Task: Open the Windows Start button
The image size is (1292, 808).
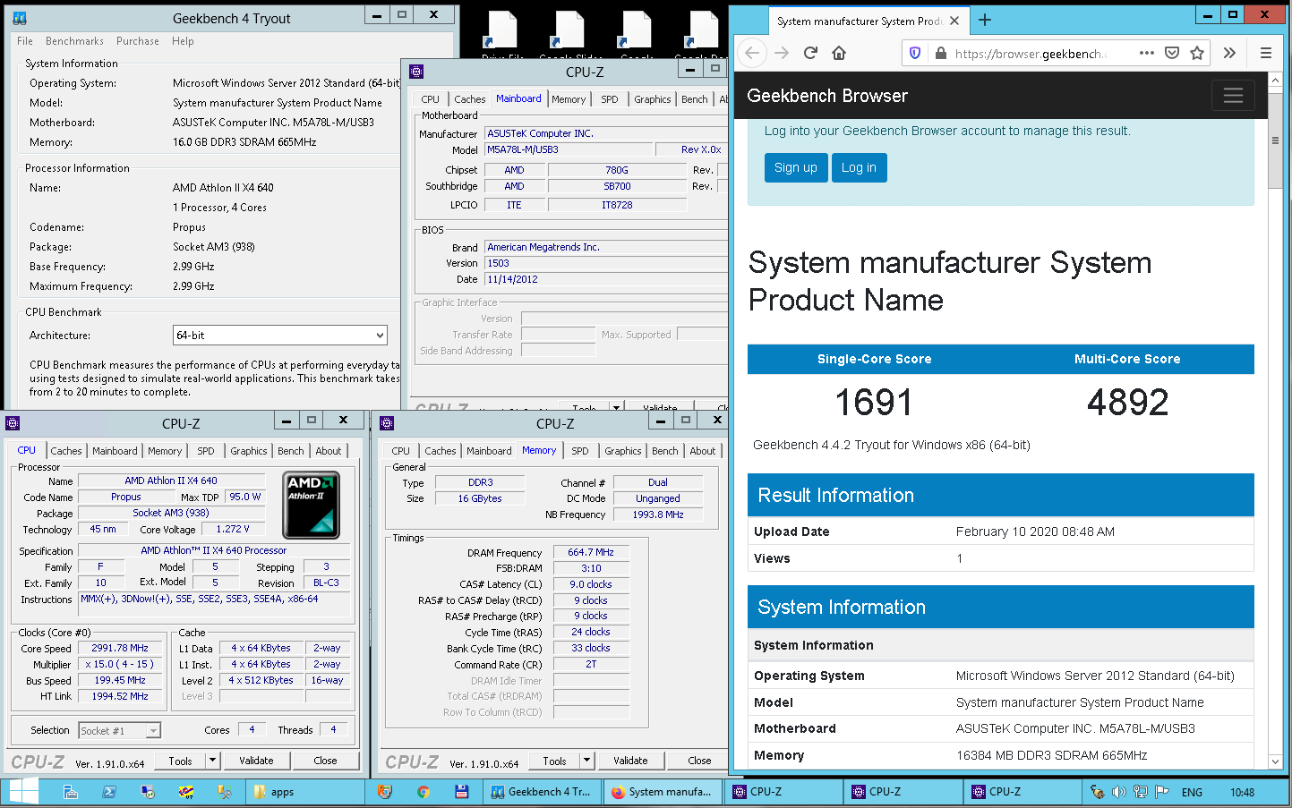Action: (x=23, y=792)
